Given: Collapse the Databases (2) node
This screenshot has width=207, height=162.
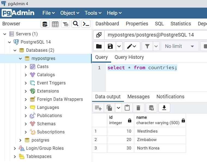Looking at the screenshot, I should 15,50.
